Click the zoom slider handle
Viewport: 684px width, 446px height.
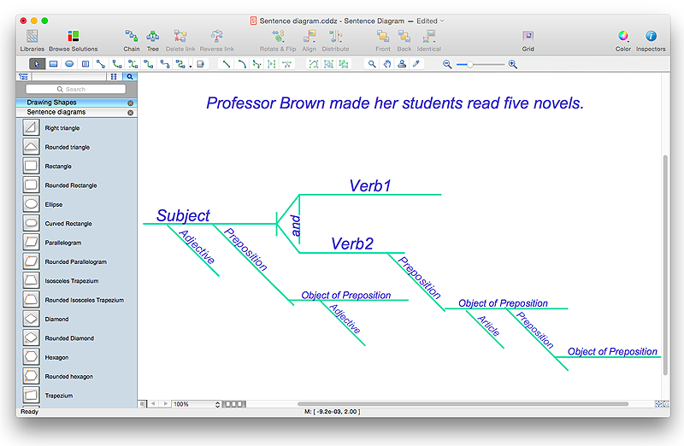coord(469,64)
